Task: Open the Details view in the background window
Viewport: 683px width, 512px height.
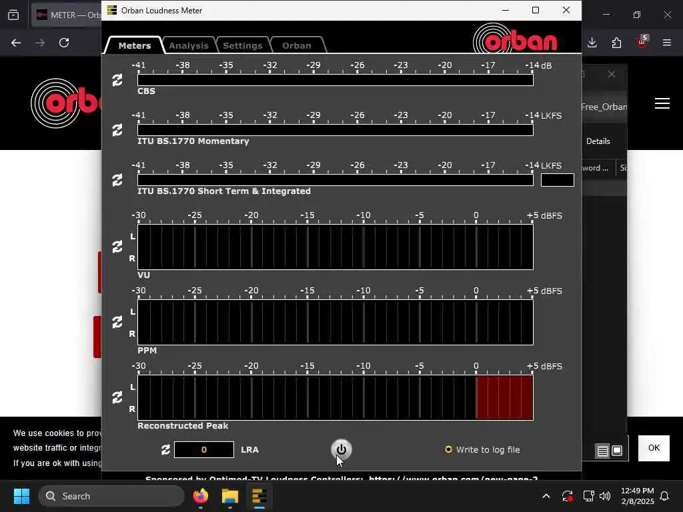Action: point(598,141)
